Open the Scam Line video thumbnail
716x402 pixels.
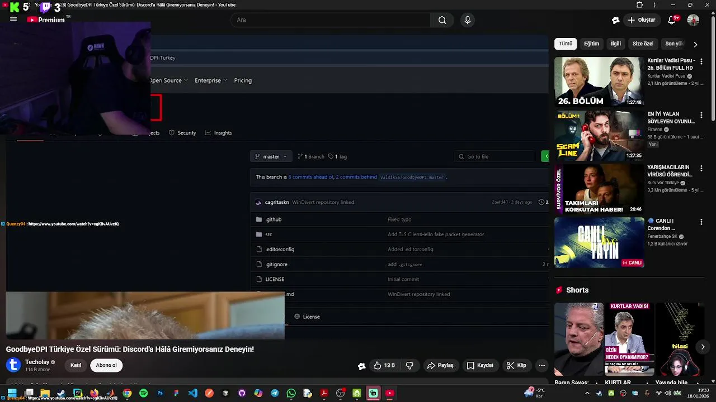click(599, 135)
